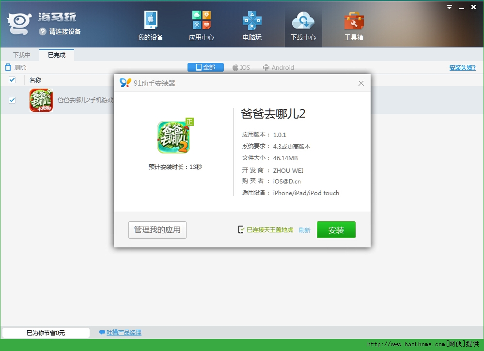The image size is (484, 351).
Task: Click iPhone/iPad/iPod touch device text
Action: coord(306,193)
